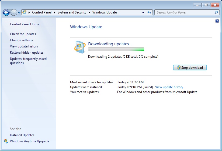Click the download progress bar
This screenshot has height=151, width=222.
tap(116, 49)
